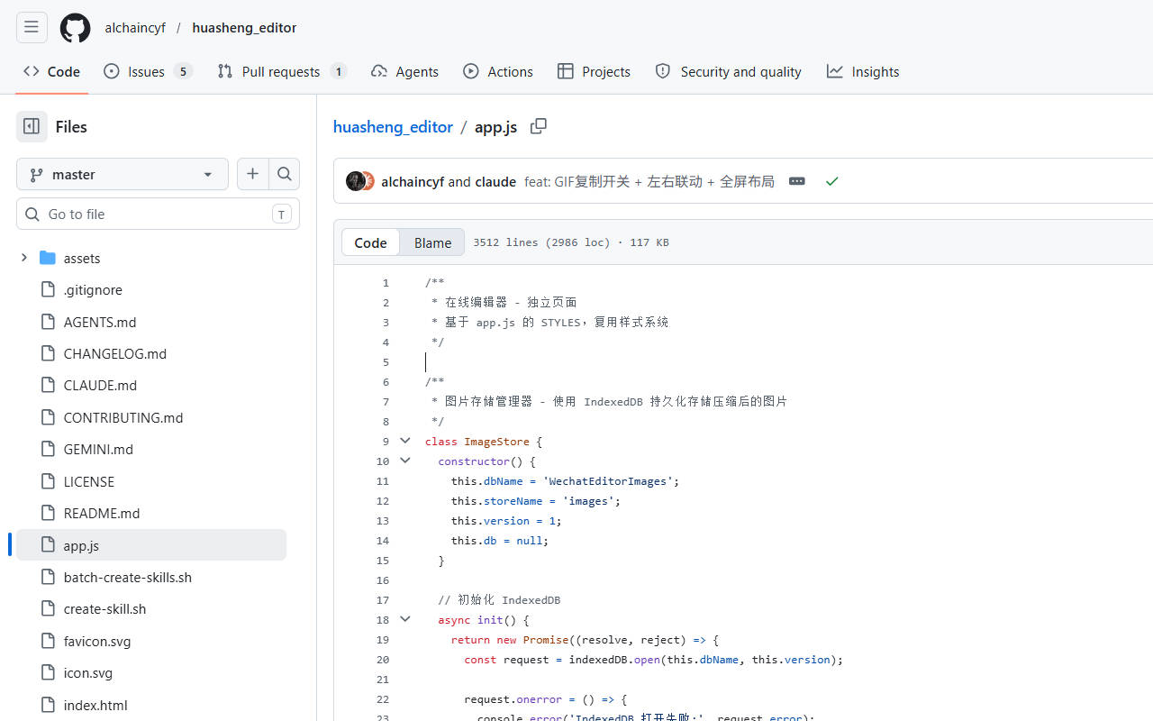Click the Pull requests count badge 1

coord(339,71)
